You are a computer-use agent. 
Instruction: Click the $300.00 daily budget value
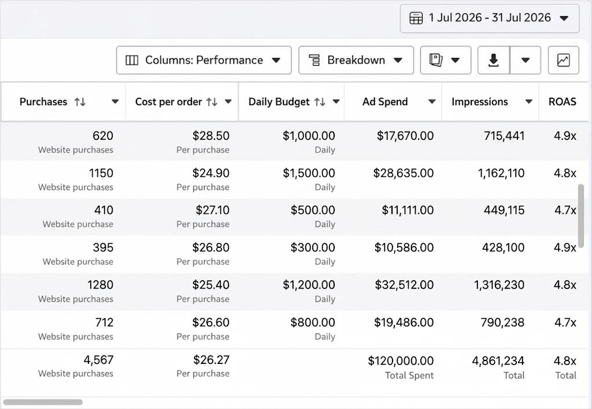click(x=313, y=247)
